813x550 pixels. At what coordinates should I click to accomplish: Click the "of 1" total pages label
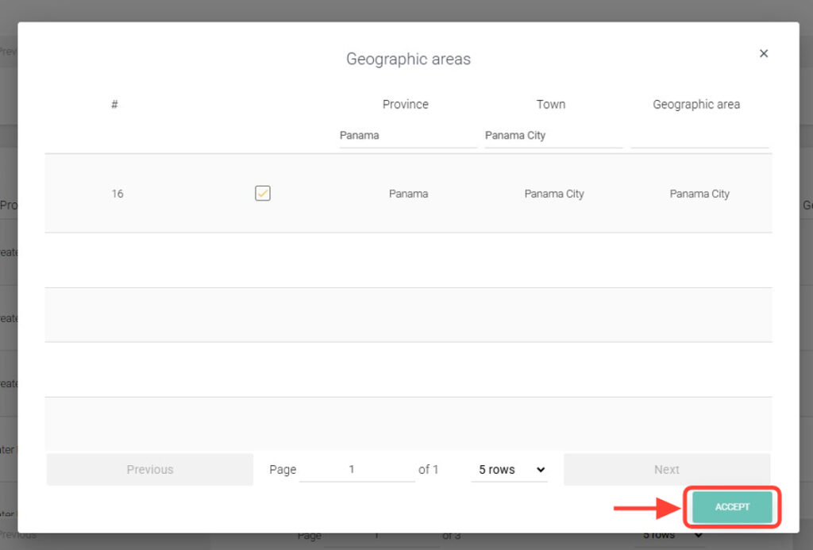pyautogui.click(x=429, y=469)
